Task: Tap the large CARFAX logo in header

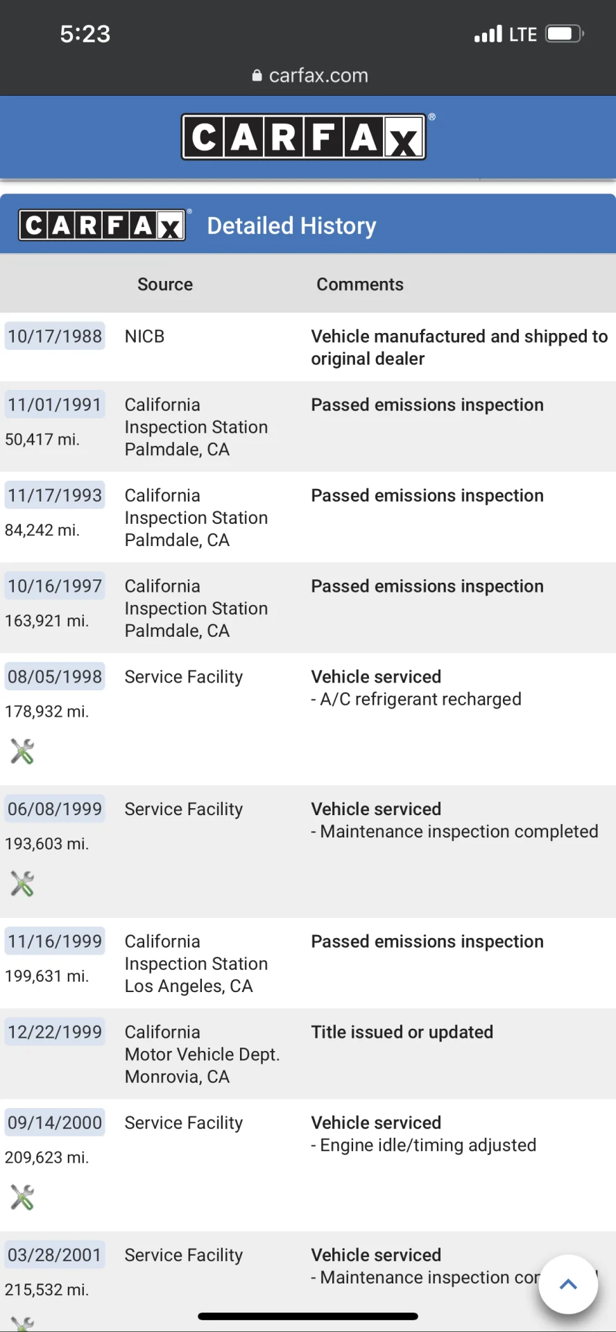Action: click(x=304, y=137)
